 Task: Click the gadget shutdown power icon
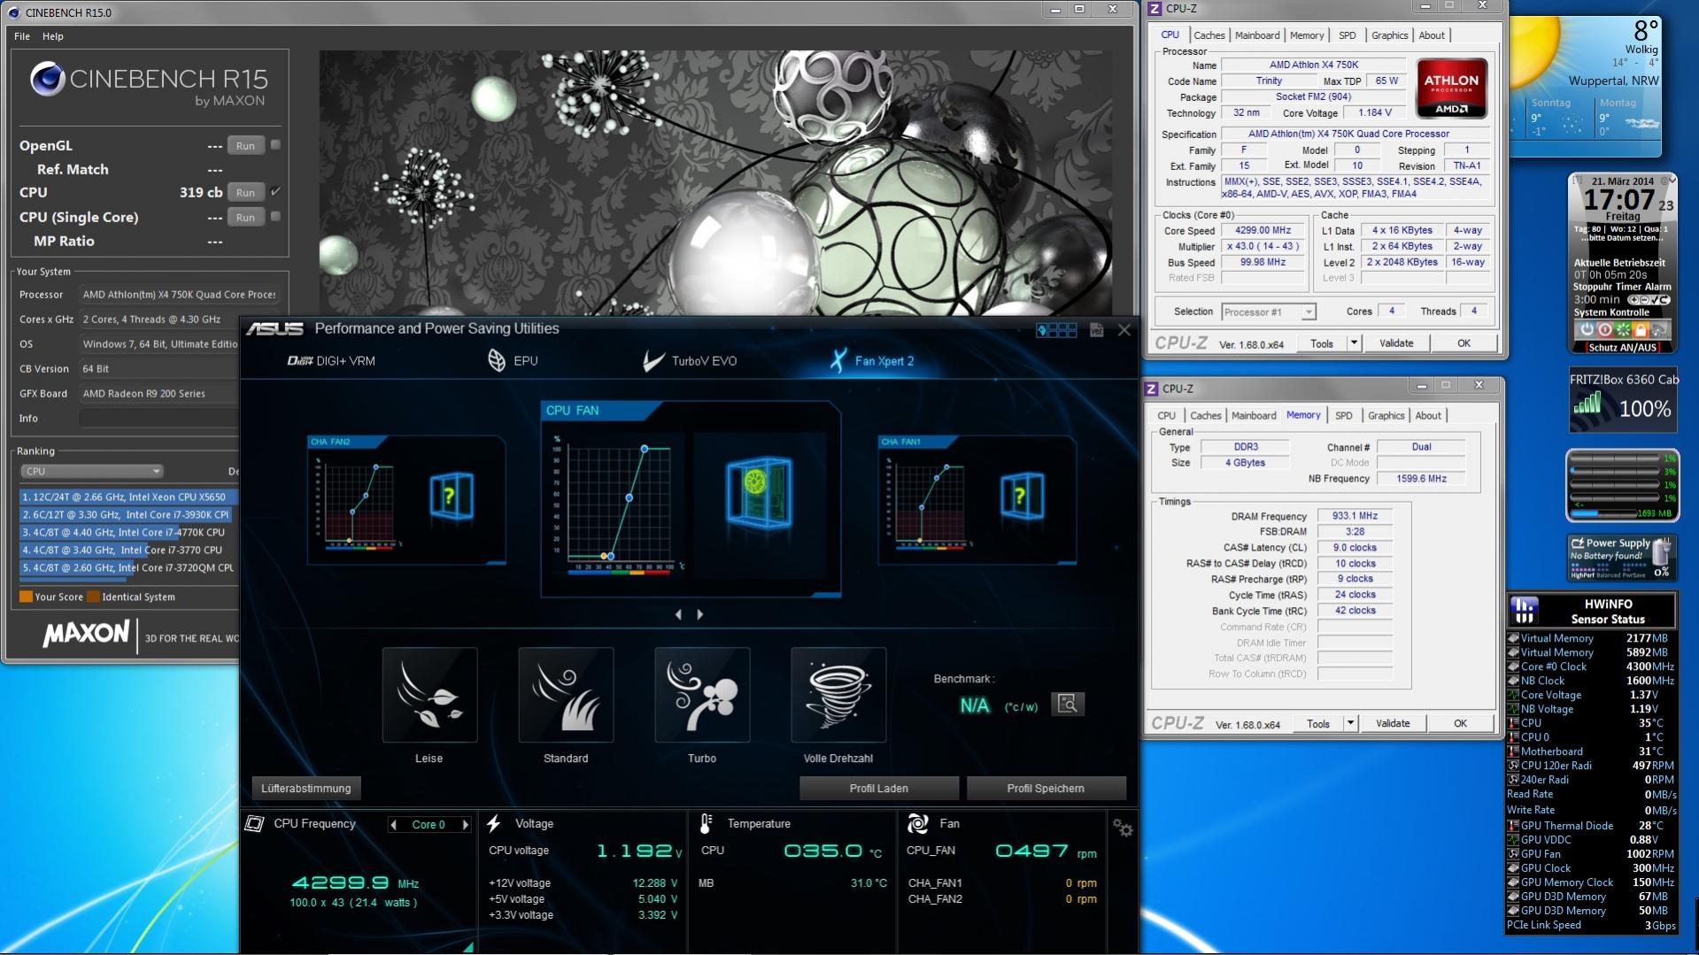point(1587,330)
